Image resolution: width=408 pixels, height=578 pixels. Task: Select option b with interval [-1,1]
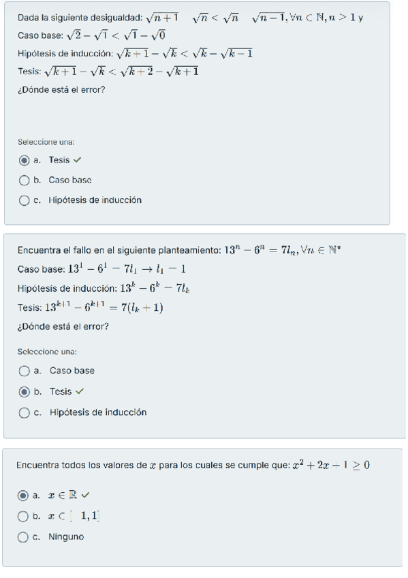pos(24,516)
